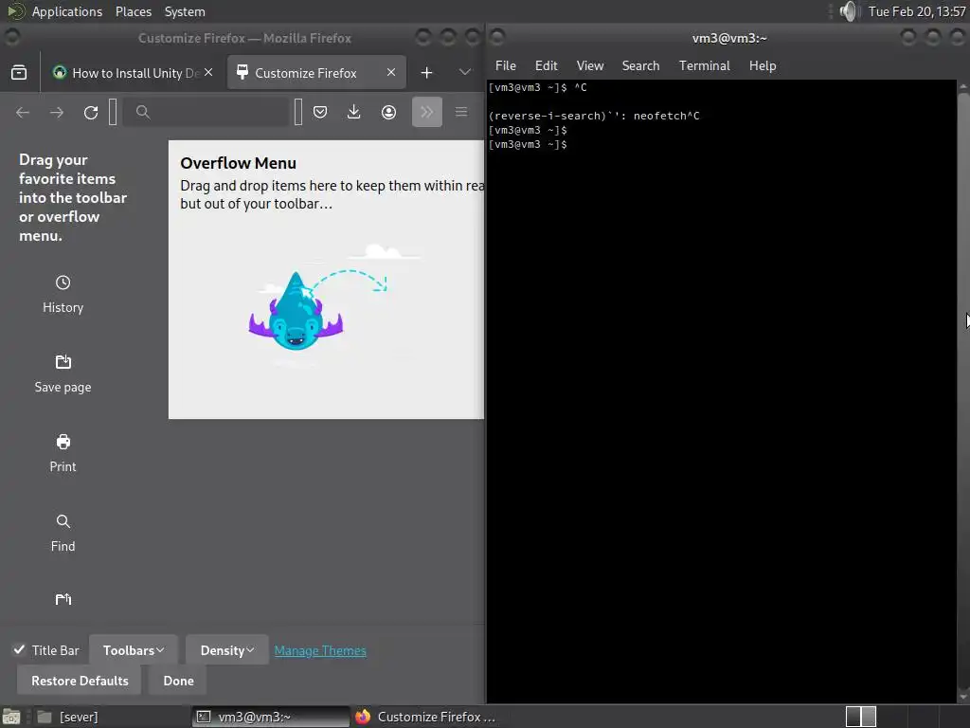Image resolution: width=970 pixels, height=728 pixels.
Task: Toggle the Title Bar checkbox
Action: click(19, 650)
